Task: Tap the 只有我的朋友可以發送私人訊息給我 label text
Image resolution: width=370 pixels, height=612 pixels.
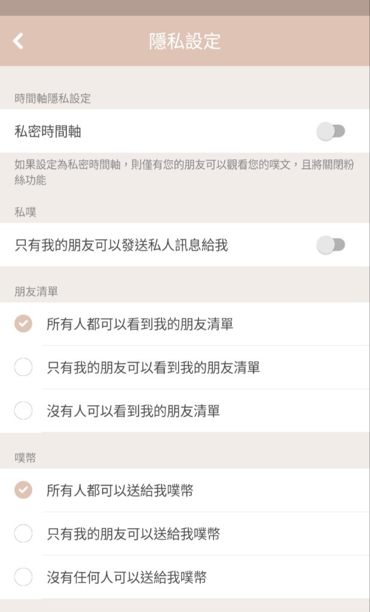Action: tap(121, 245)
